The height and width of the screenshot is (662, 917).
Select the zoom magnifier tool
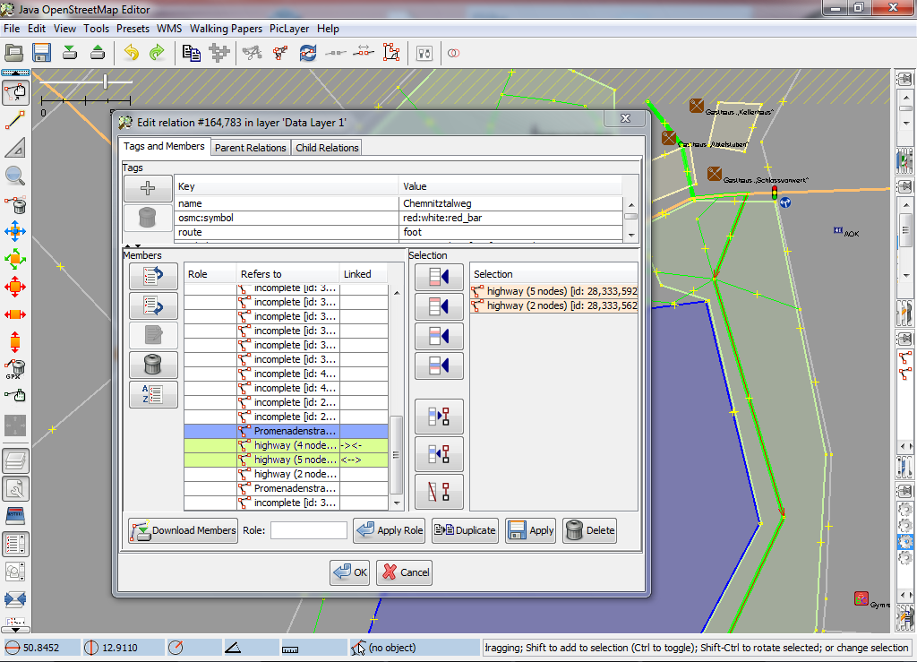pyautogui.click(x=15, y=176)
